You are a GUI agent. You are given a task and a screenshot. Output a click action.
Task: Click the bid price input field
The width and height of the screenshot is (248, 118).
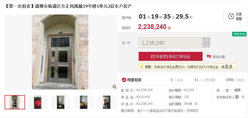[170, 43]
